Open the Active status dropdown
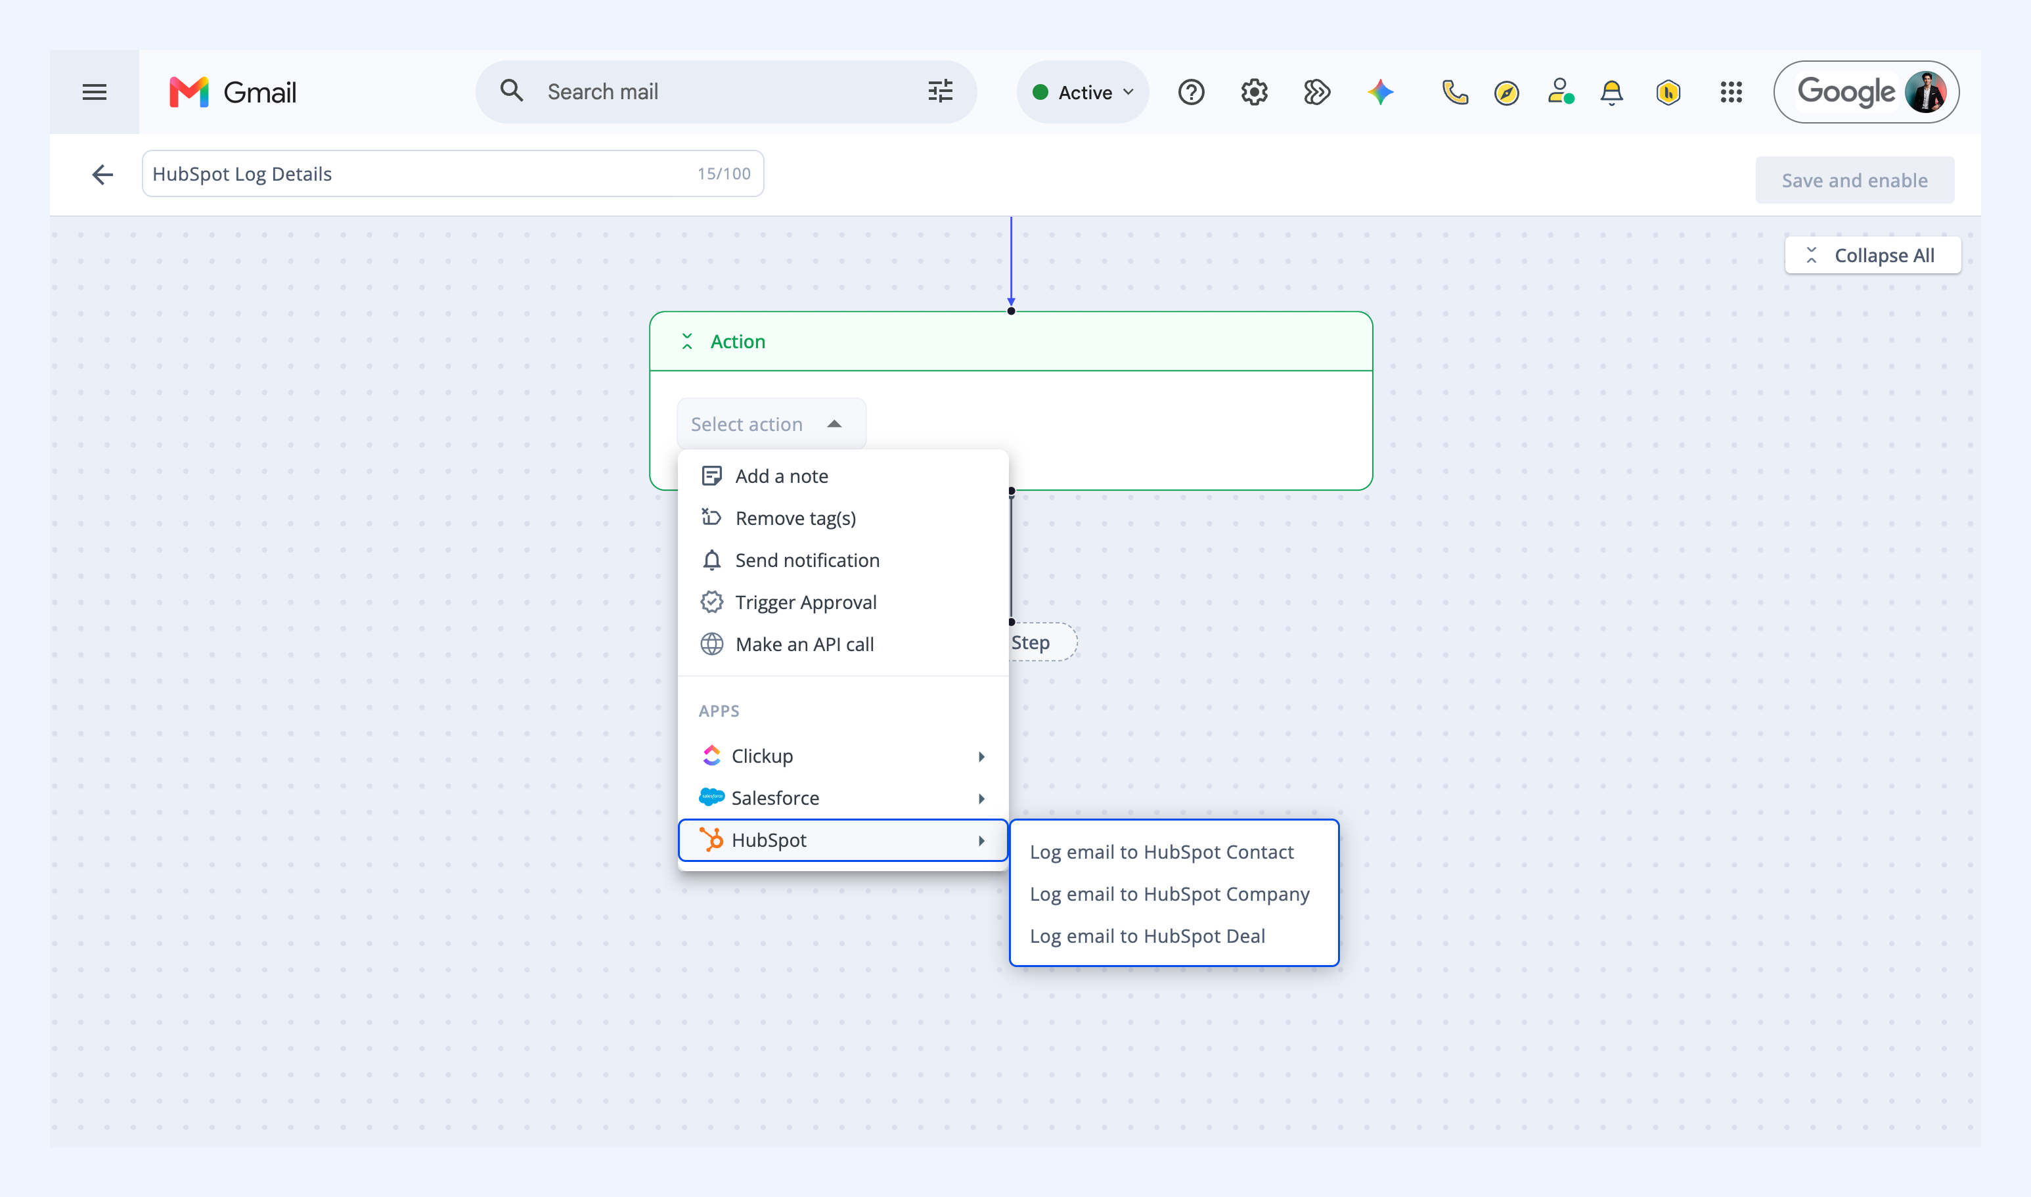Viewport: 2031px width, 1197px height. pyautogui.click(x=1082, y=92)
